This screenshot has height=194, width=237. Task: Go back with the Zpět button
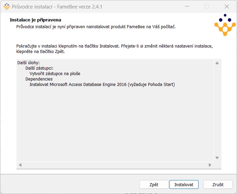tap(154, 184)
